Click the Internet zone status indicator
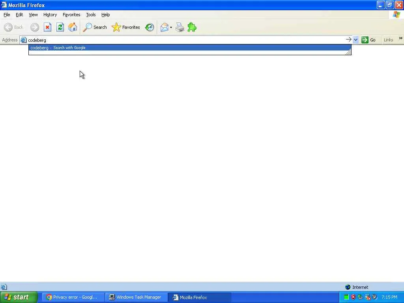Screen dimensions: 404x303 [x=357, y=287]
